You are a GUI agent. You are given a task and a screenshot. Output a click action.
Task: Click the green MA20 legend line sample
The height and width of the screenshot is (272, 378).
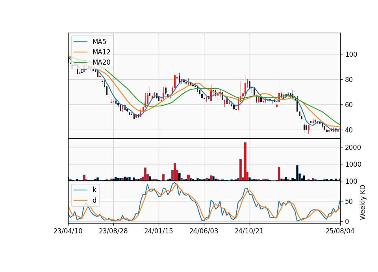click(x=80, y=62)
